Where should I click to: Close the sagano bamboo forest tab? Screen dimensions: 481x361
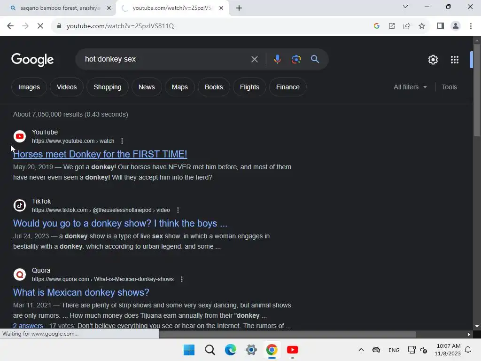pyautogui.click(x=109, y=8)
